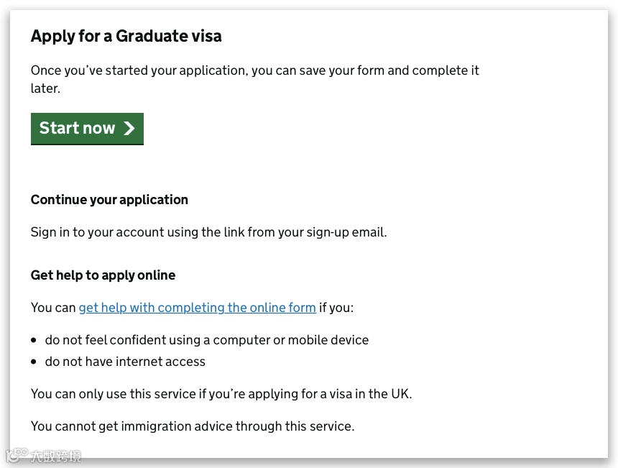Viewport: 618px width, 468px height.
Task: Select the 'Continue your application' heading
Action: tap(109, 200)
